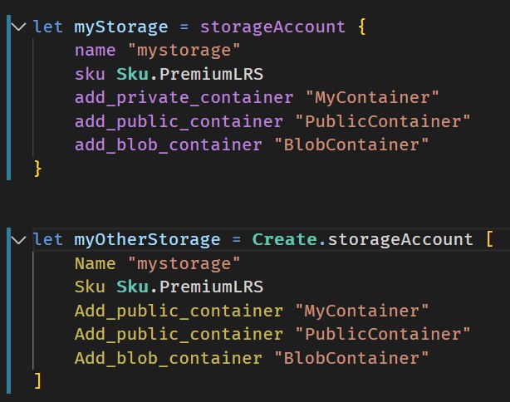Click the closing curly brace
The width and height of the screenshot is (510, 402).
click(x=37, y=169)
